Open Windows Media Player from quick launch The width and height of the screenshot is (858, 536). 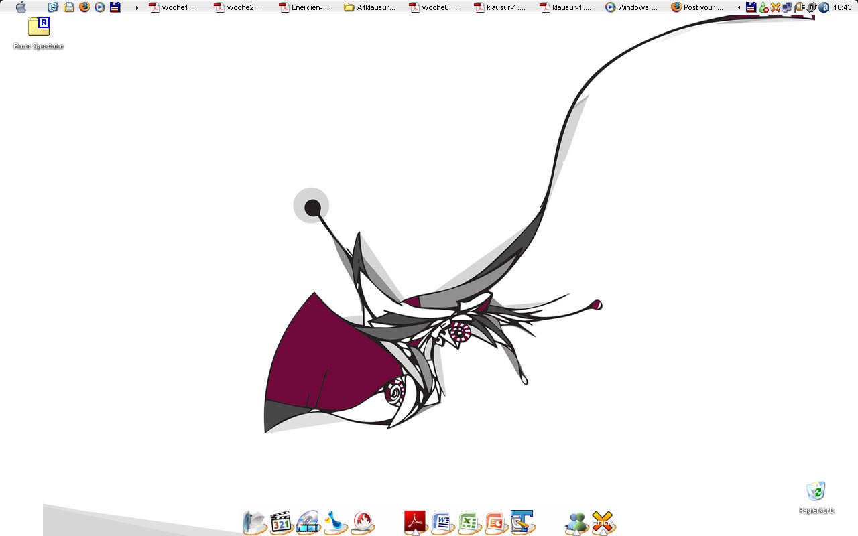100,7
